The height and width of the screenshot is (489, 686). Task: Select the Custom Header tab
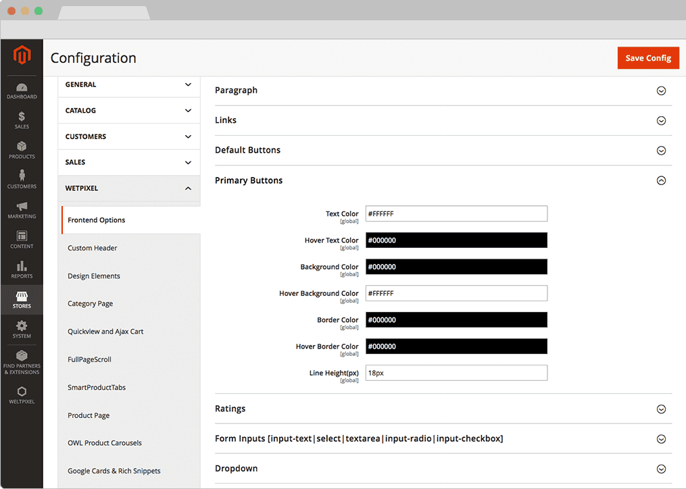[93, 248]
